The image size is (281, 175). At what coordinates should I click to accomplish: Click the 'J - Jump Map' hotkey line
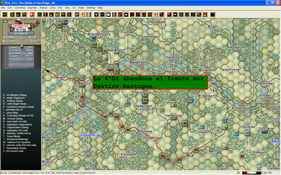(11, 113)
